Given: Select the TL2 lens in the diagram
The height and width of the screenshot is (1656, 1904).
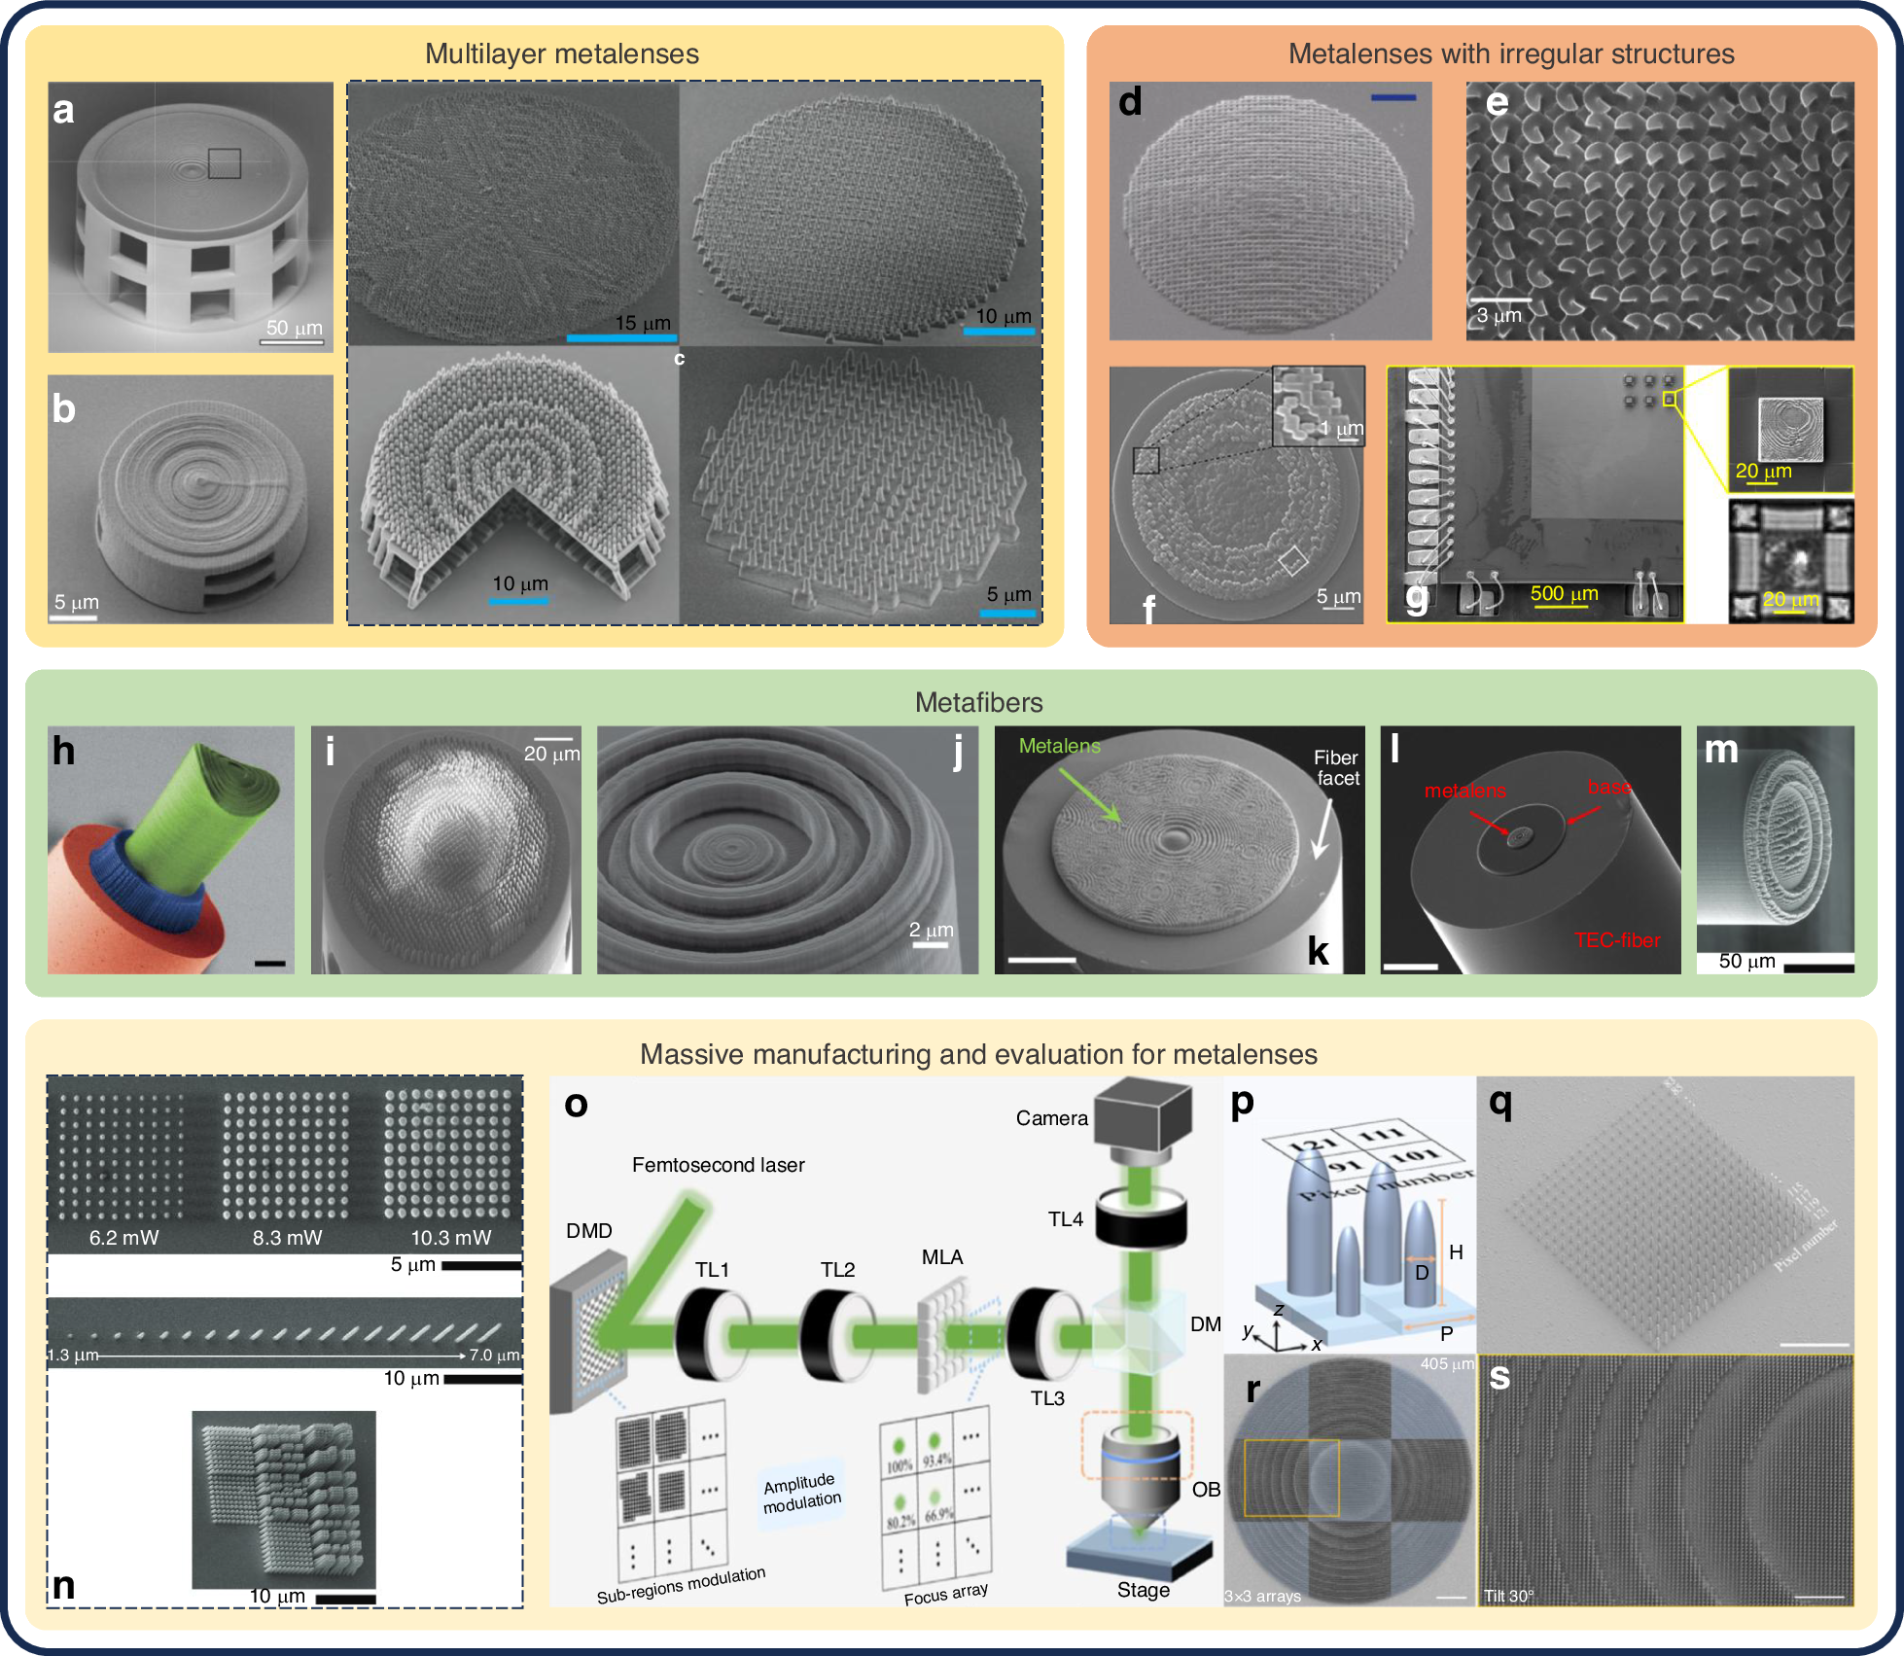Looking at the screenshot, I should coord(836,1334).
